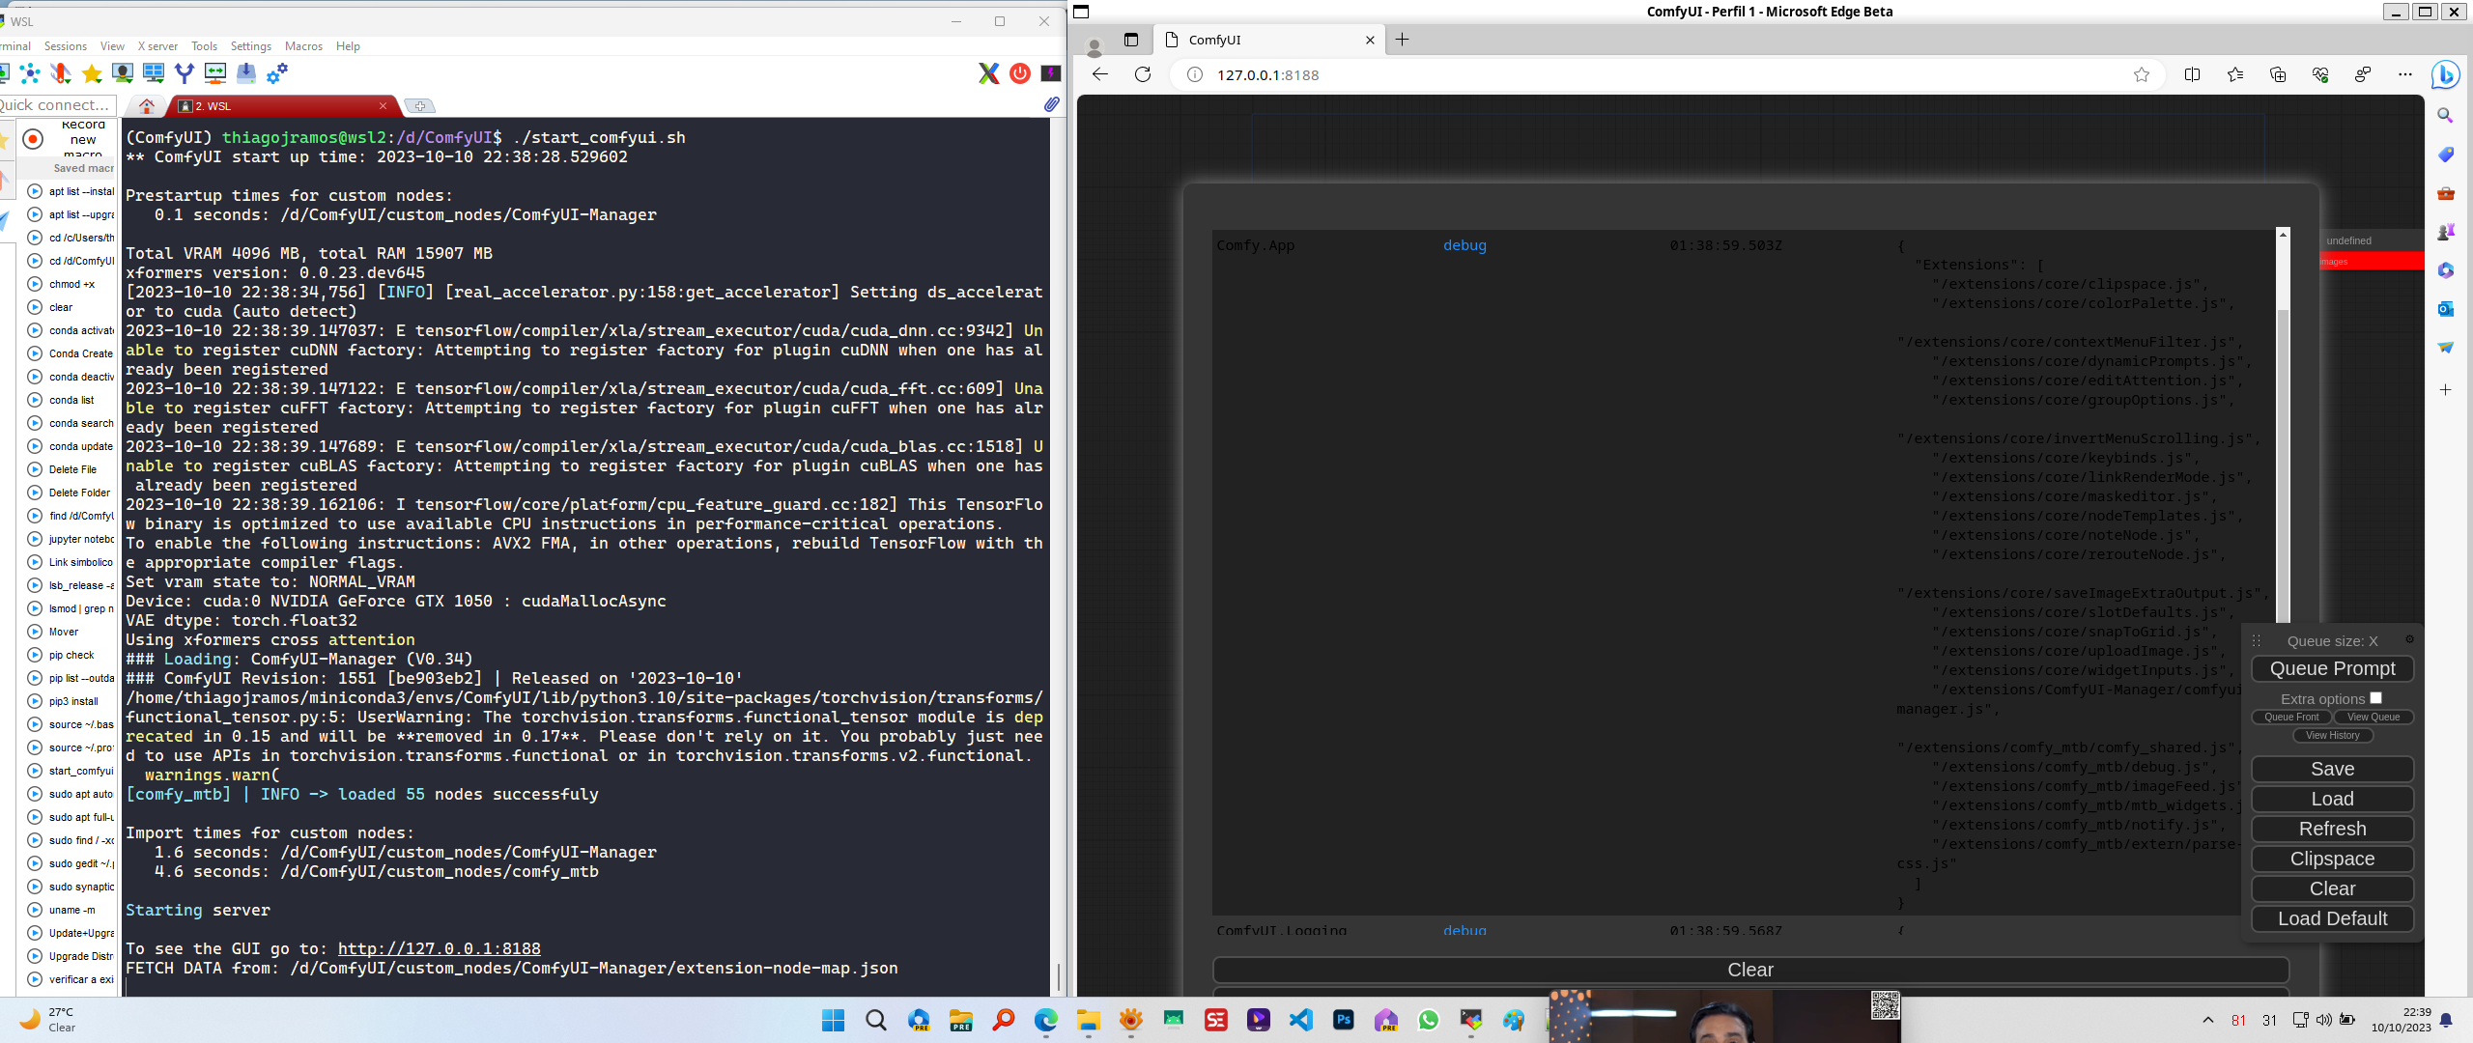Launch Visual Studio Code from the taskbar
Viewport: 2473px width, 1043px height.
1301,1021
